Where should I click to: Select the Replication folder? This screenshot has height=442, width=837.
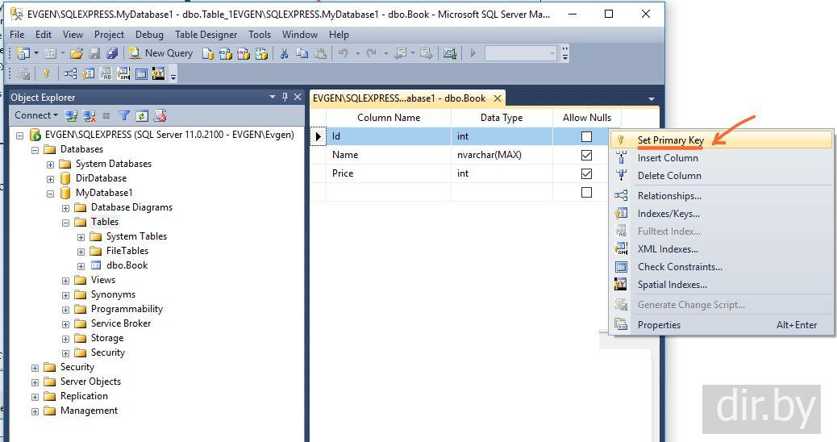(x=84, y=396)
